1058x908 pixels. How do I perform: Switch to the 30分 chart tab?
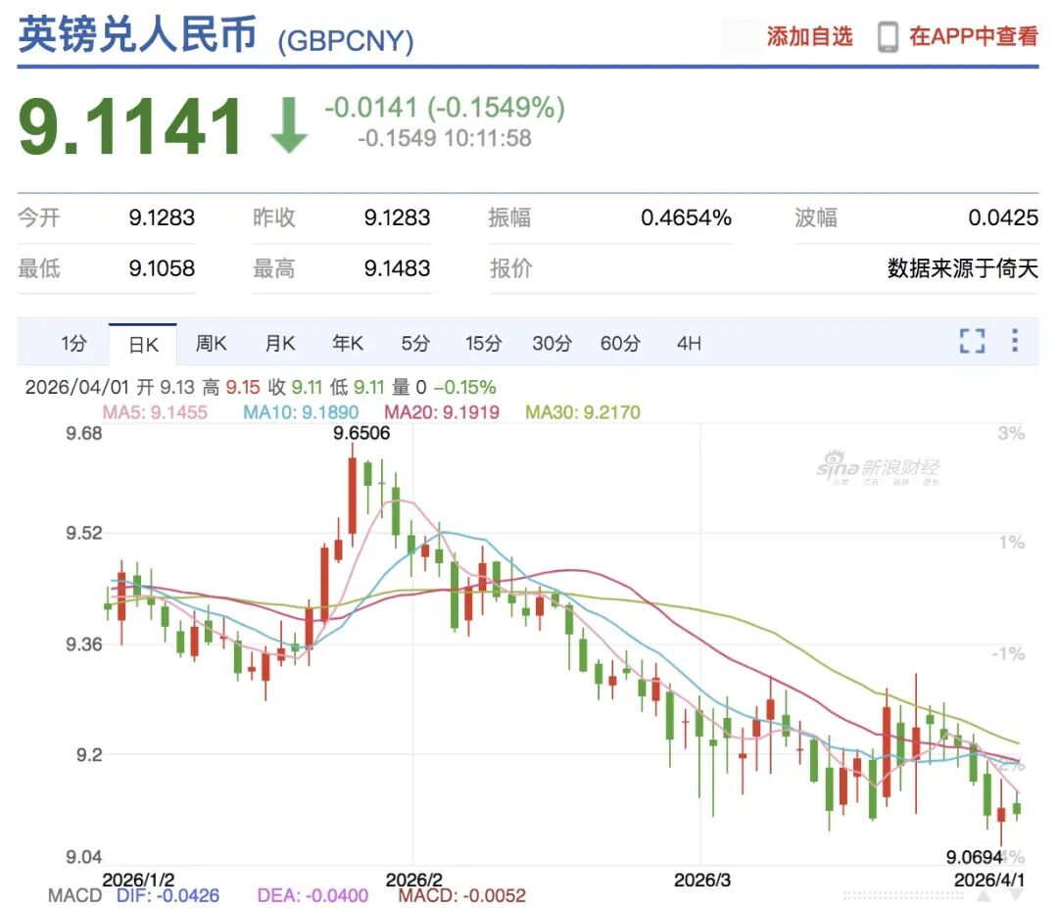coord(552,344)
